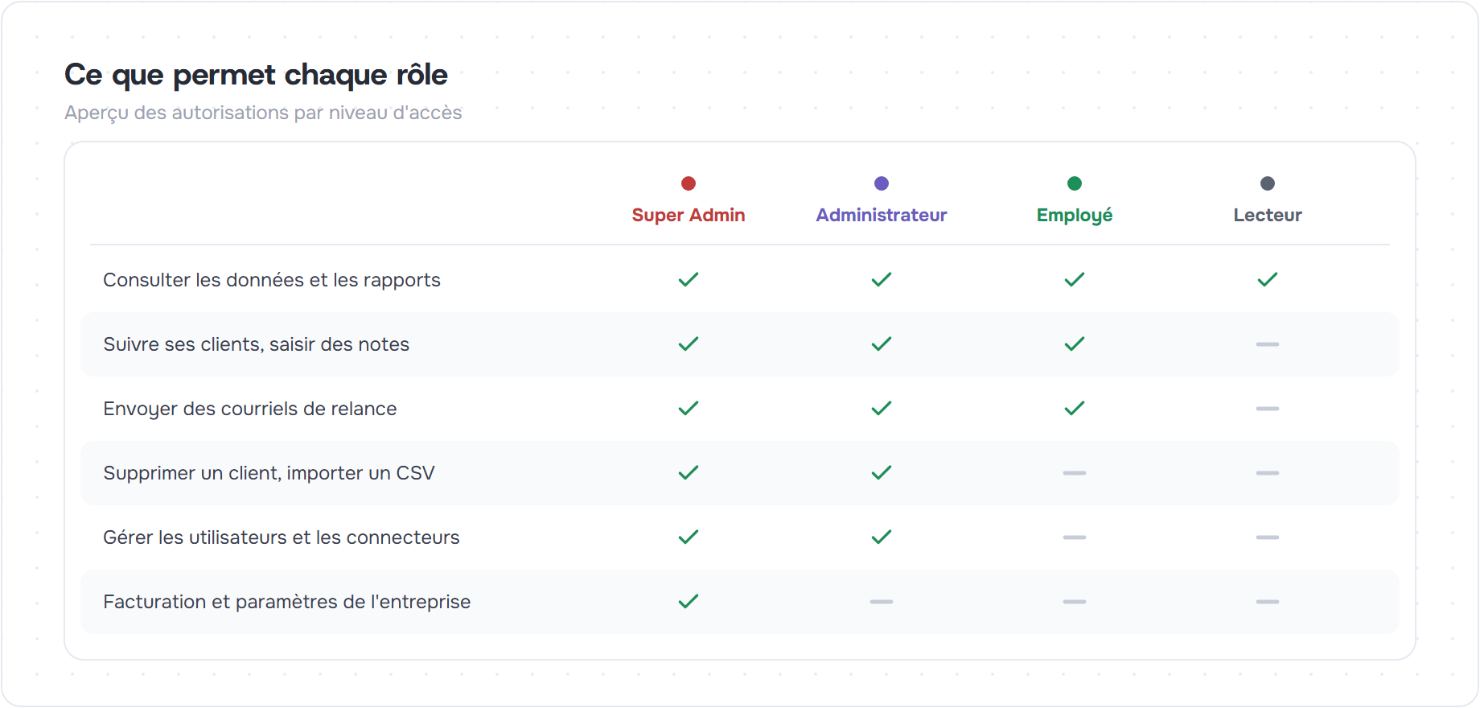Viewport: 1480px width, 708px height.
Task: Click subtitle 'Aperçu des autorisations par niveau d'accès'
Action: click(263, 113)
